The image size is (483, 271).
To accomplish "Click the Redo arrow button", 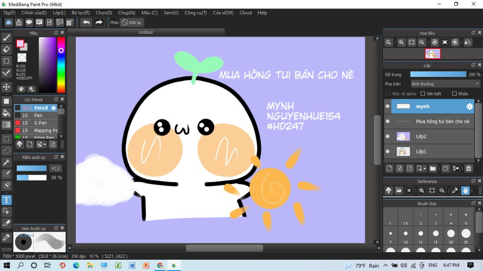I will pos(99,23).
